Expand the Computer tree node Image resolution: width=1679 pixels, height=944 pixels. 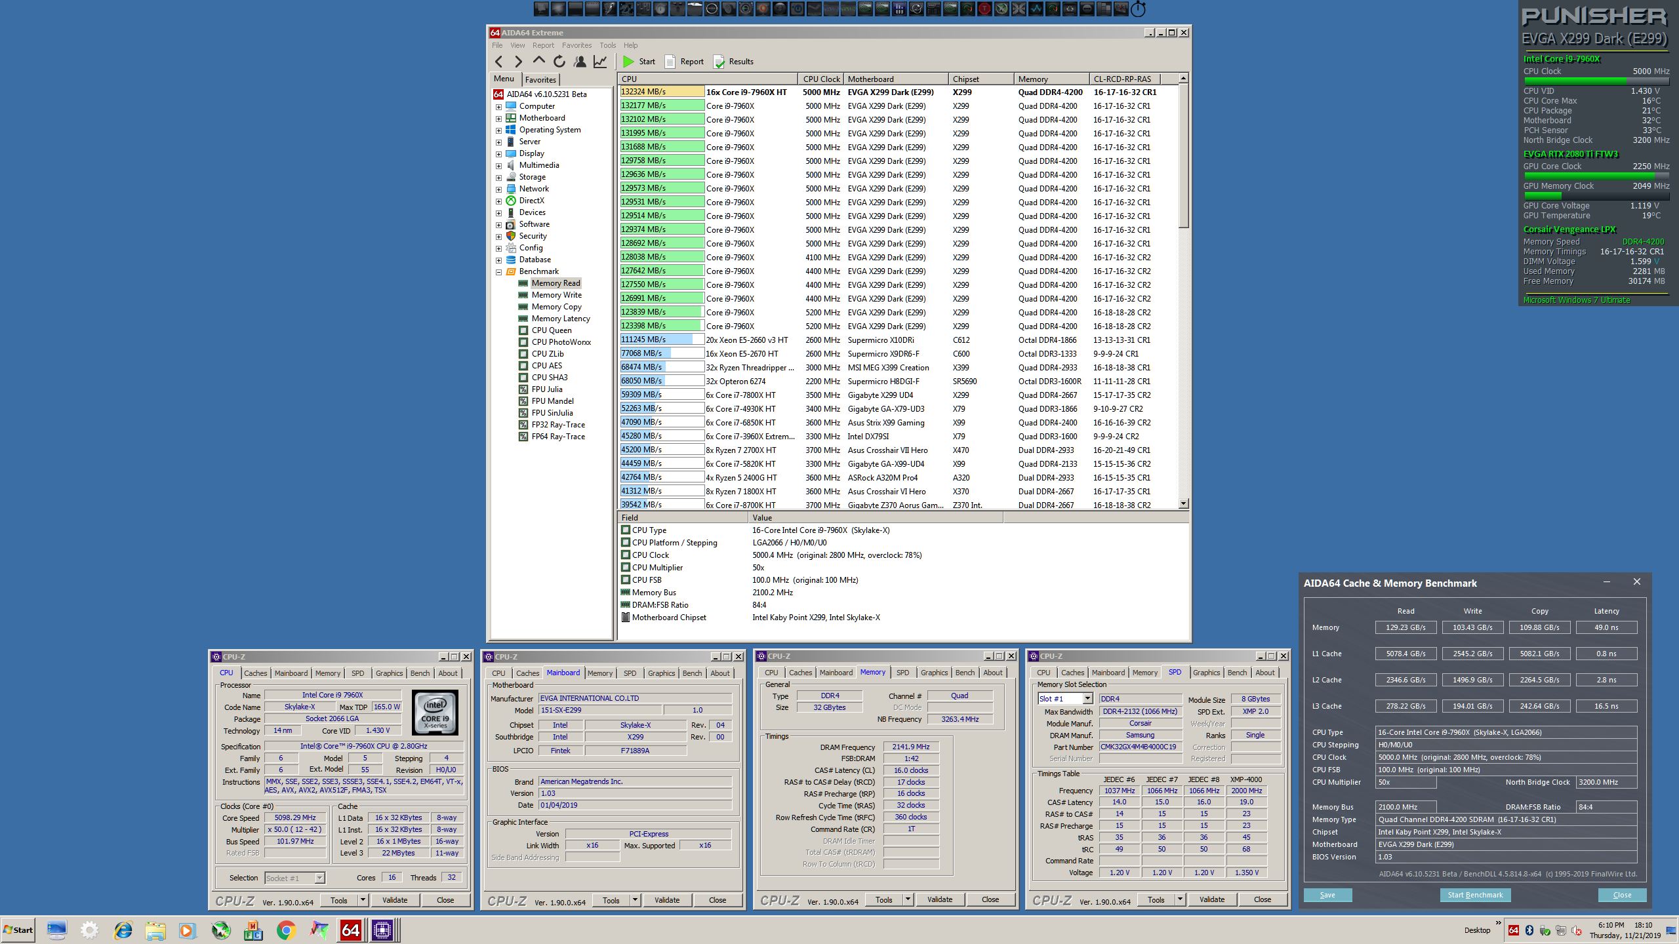(x=498, y=106)
